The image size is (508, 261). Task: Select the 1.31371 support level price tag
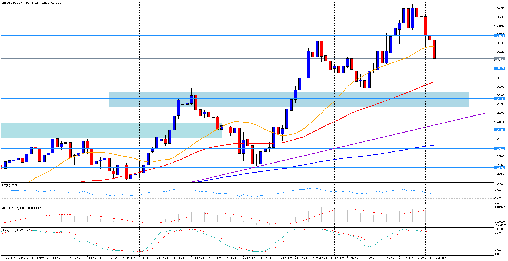tap(499, 68)
